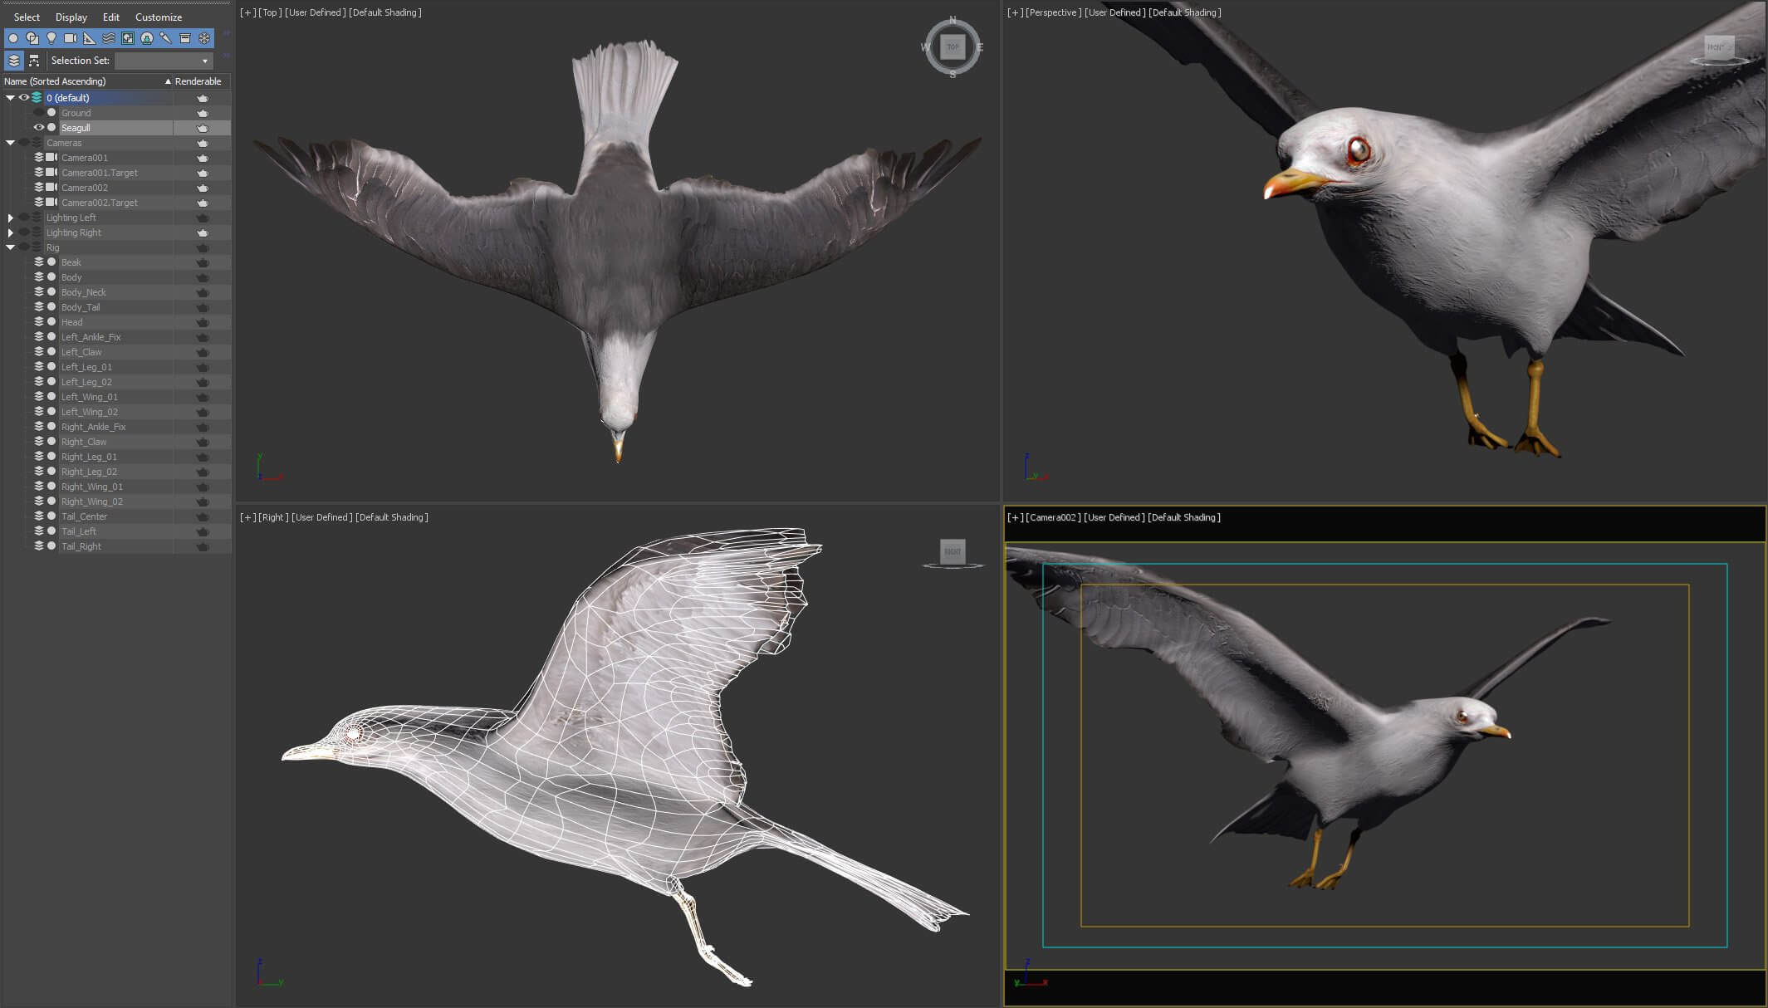
Task: Open the Display menu
Action: pyautogui.click(x=71, y=17)
